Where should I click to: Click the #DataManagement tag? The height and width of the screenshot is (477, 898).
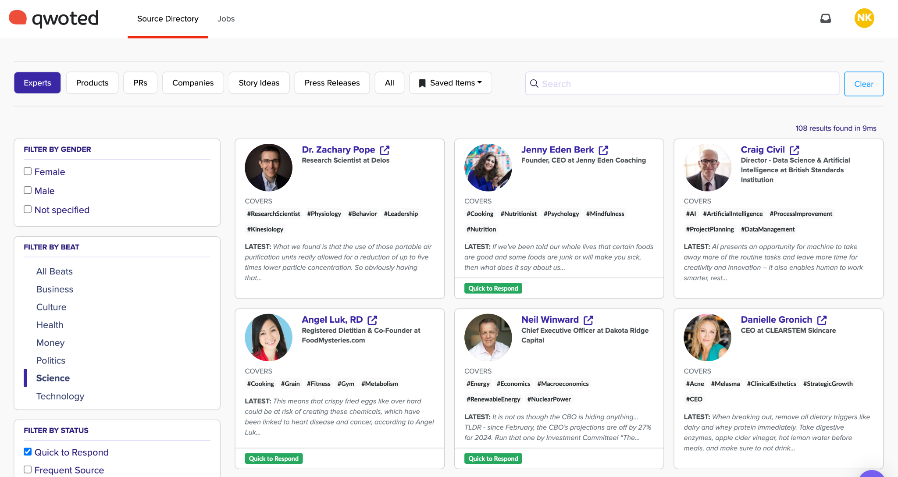point(768,229)
